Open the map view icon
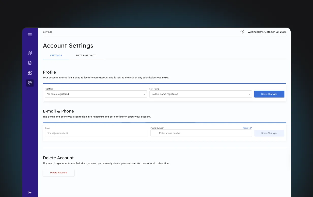 [30, 53]
